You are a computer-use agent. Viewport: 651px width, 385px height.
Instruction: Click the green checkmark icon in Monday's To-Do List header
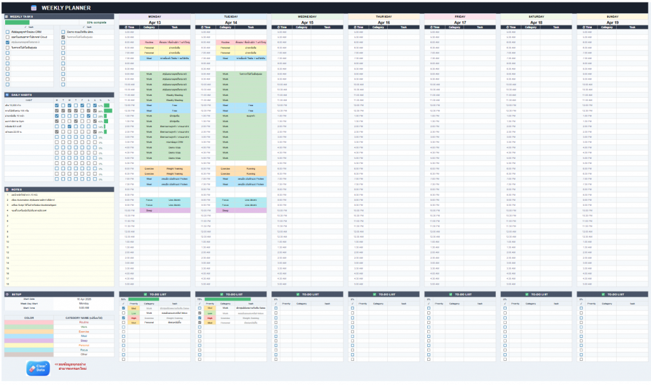(144, 295)
